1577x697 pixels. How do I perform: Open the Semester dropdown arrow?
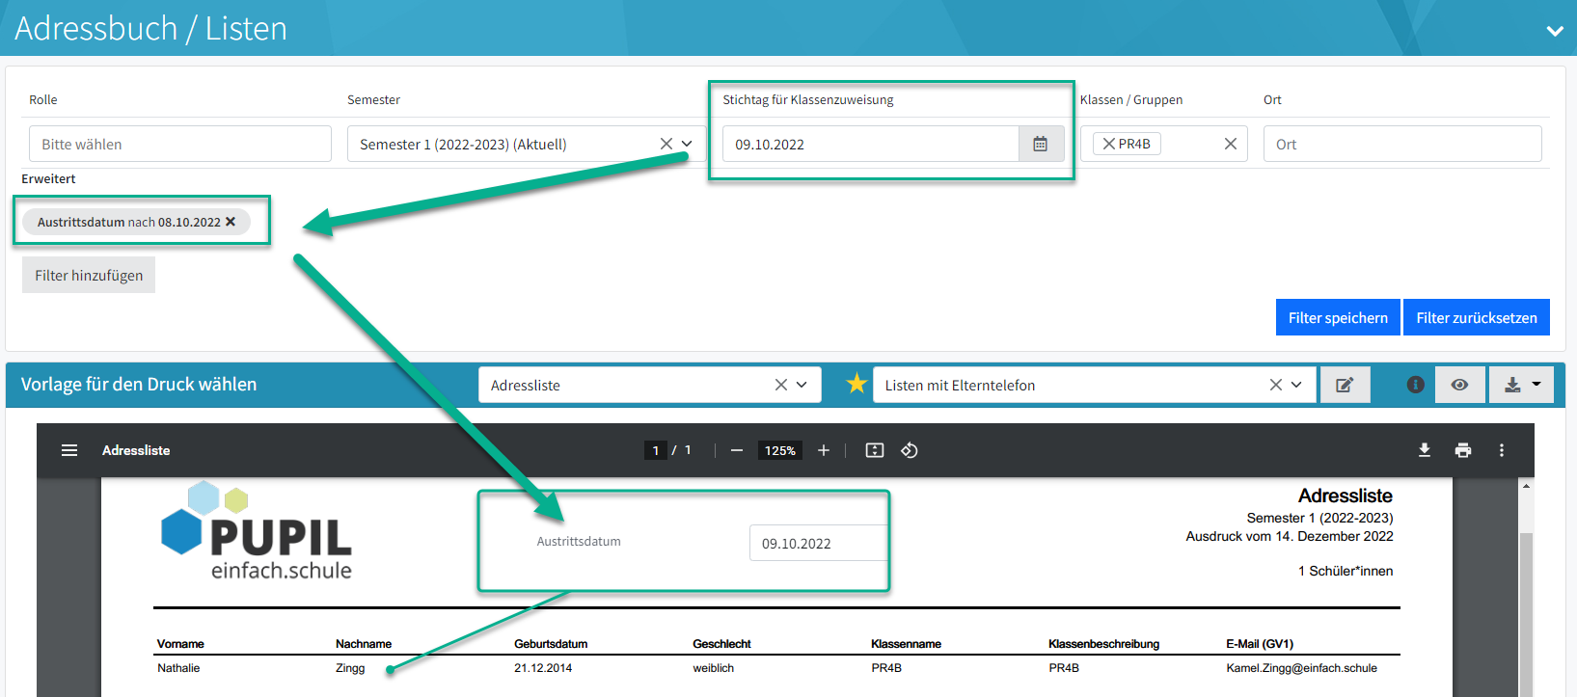688,144
